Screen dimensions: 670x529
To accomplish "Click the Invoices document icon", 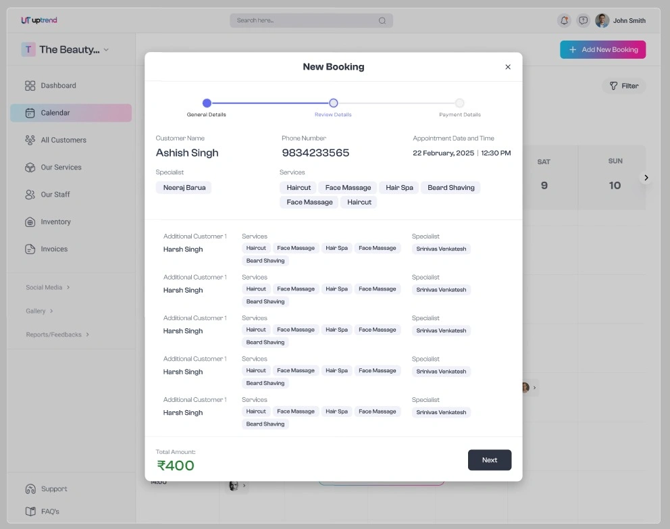I will point(30,249).
